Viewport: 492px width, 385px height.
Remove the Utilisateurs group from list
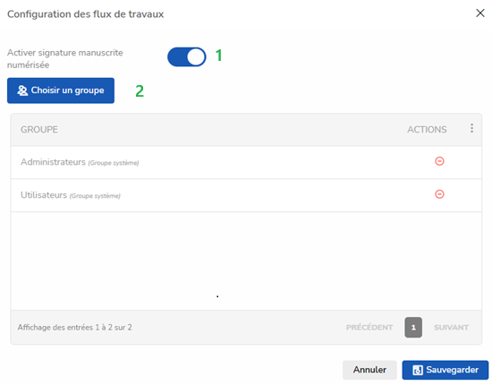point(439,194)
